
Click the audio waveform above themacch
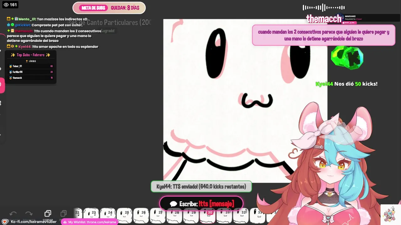pos(324,7)
